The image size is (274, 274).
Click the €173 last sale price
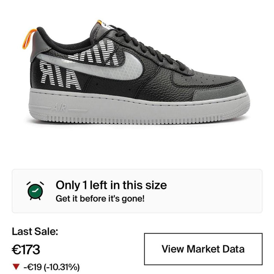(x=26, y=250)
